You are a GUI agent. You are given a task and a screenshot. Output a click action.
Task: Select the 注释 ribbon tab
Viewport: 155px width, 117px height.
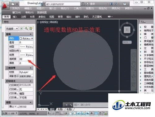coord(24,16)
